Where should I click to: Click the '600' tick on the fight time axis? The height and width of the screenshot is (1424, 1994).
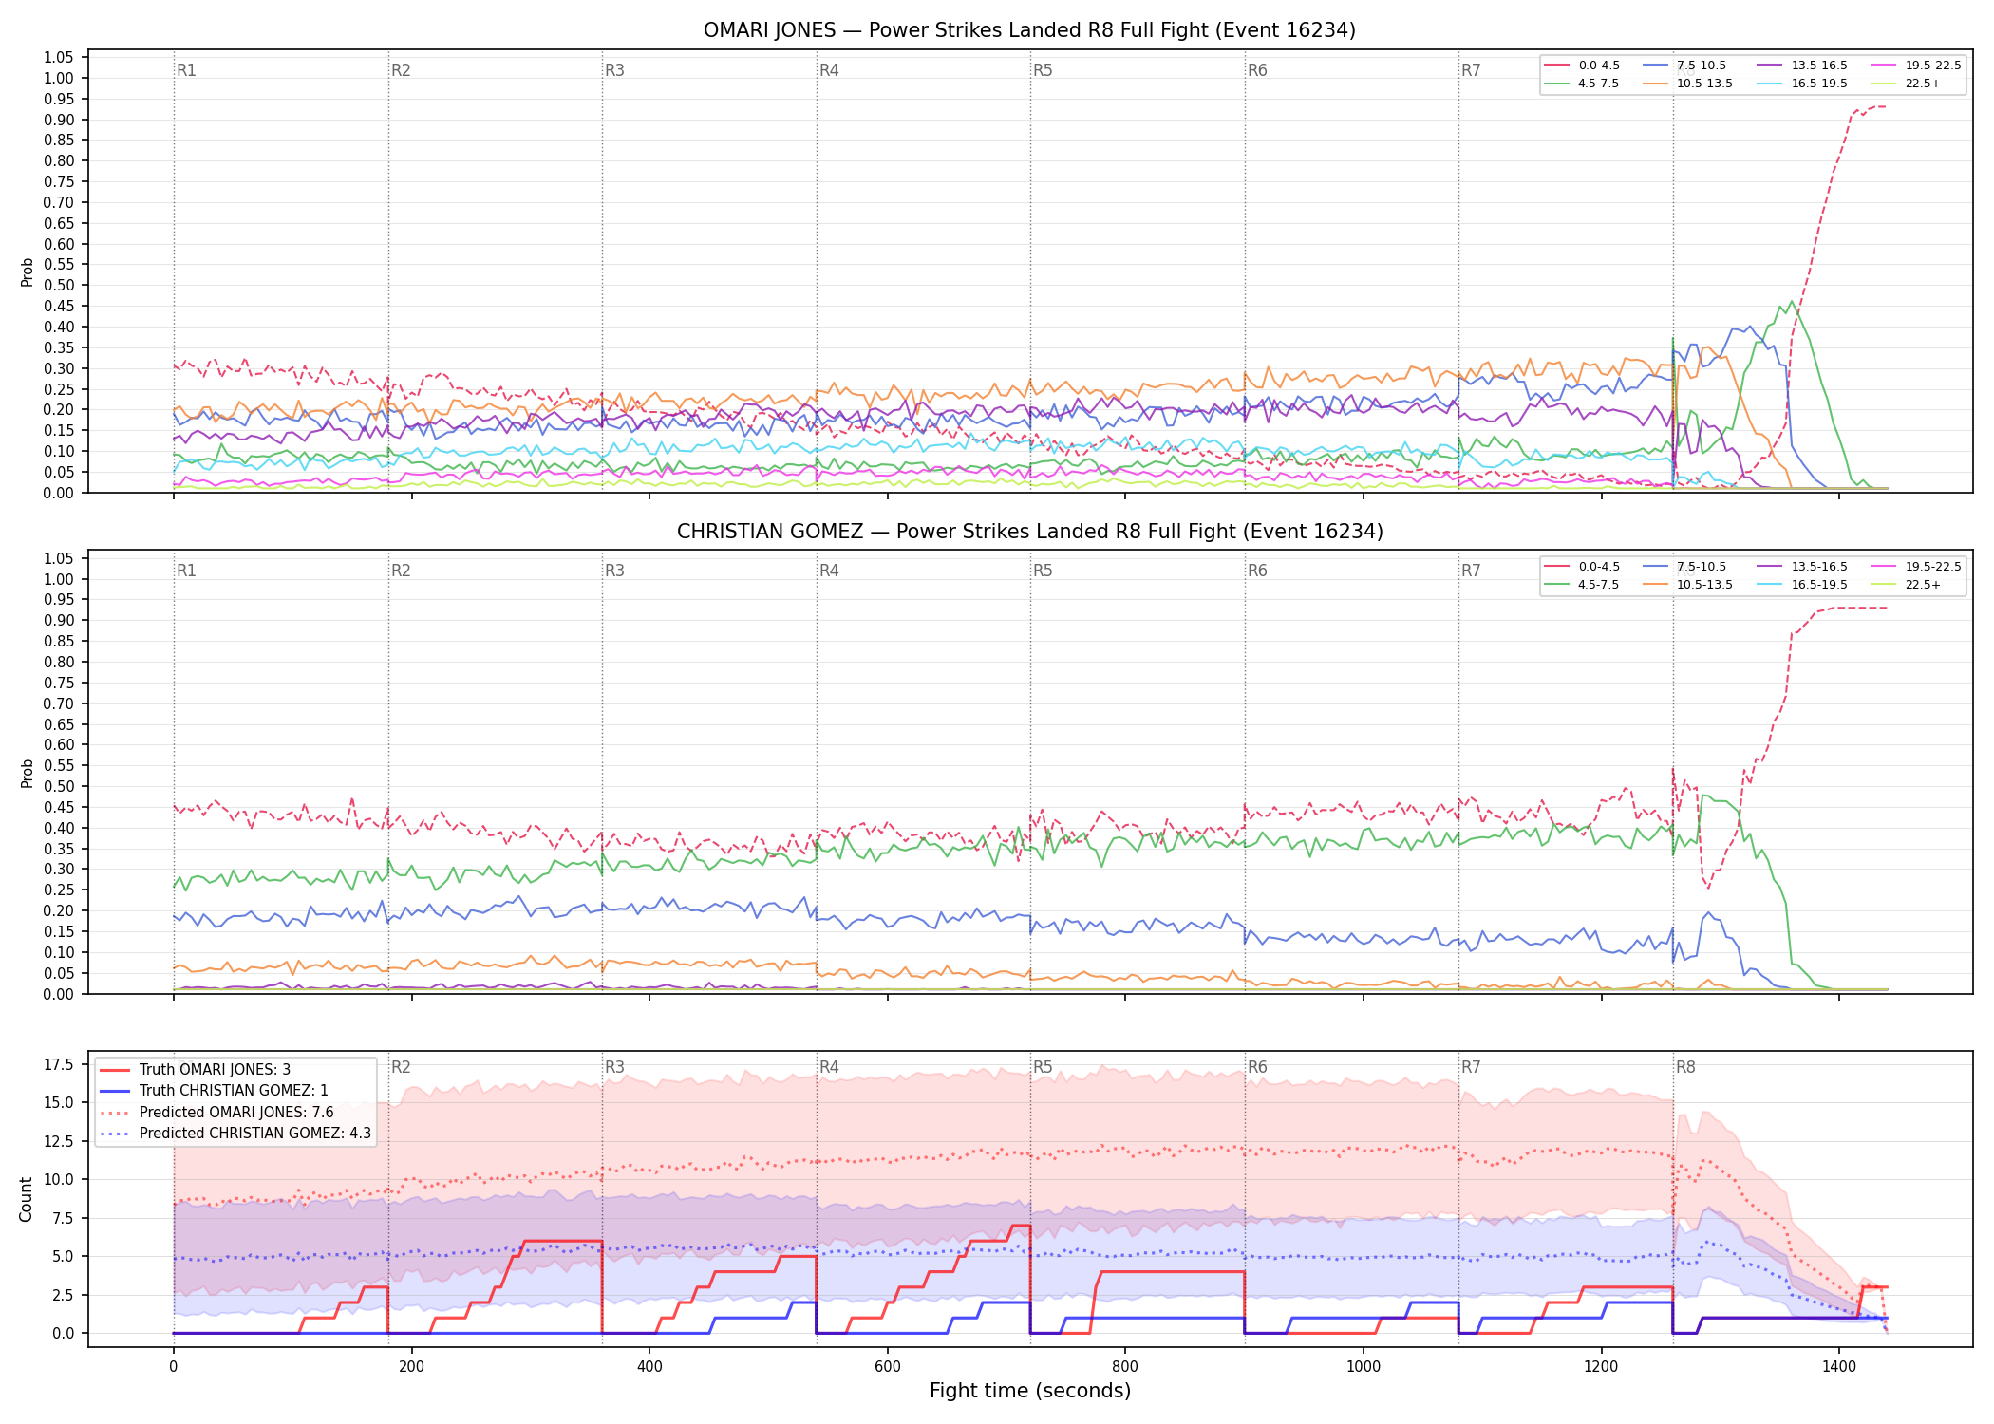pyautogui.click(x=887, y=1367)
